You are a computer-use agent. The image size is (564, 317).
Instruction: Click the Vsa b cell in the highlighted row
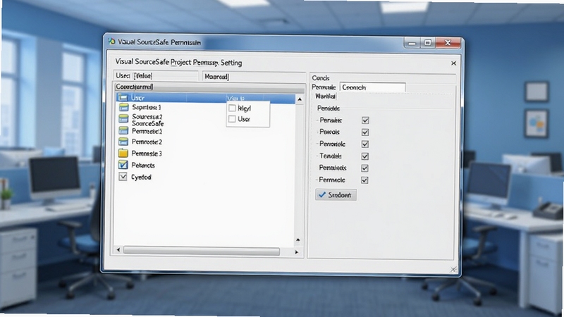coord(236,98)
